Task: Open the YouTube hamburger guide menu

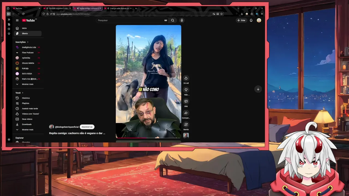Action: [x=17, y=20]
